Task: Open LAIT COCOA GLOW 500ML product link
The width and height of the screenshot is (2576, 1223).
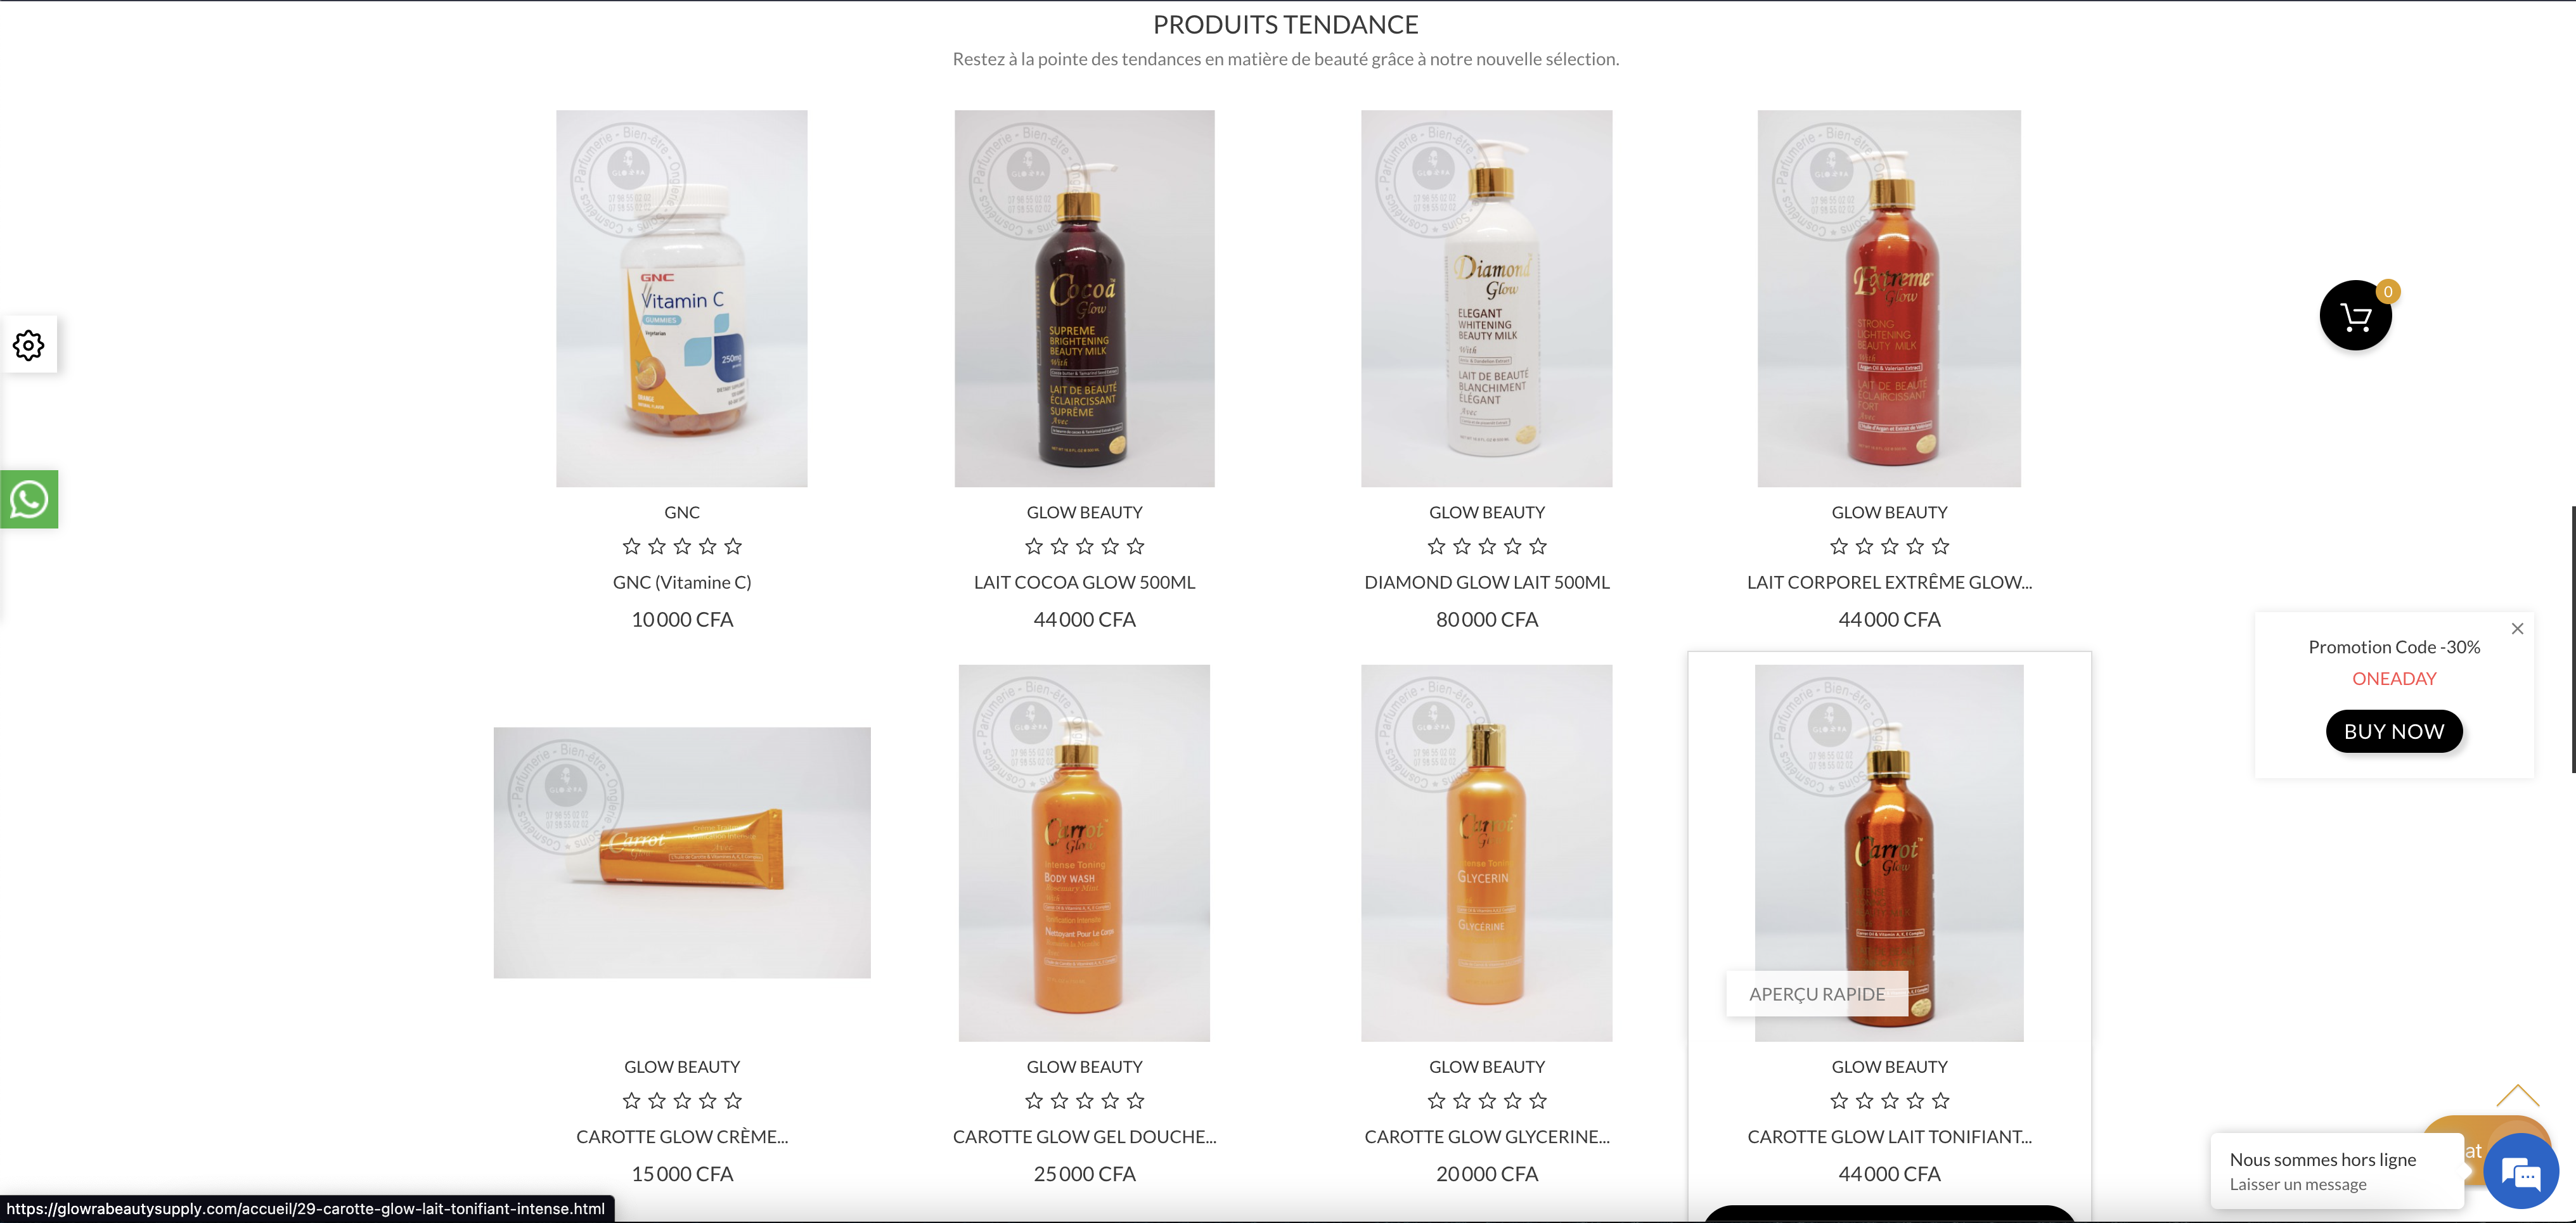Action: click(x=1084, y=582)
